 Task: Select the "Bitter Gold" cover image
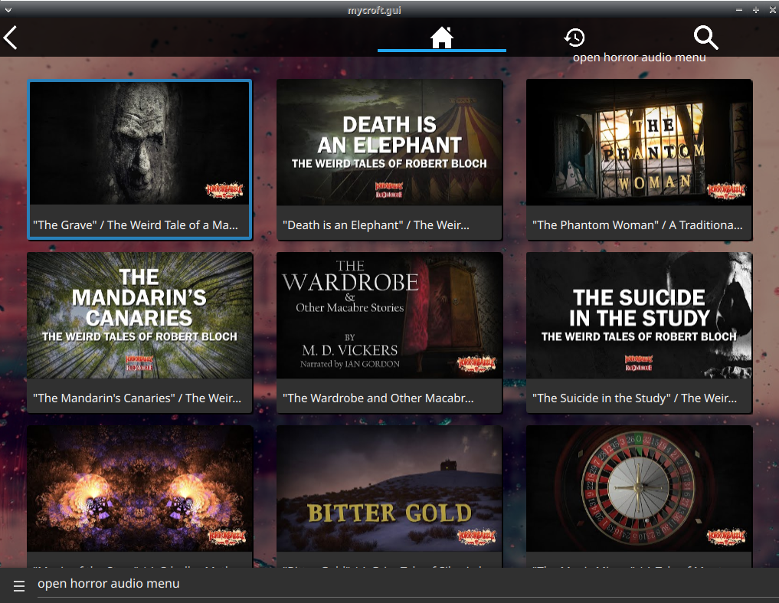[389, 488]
